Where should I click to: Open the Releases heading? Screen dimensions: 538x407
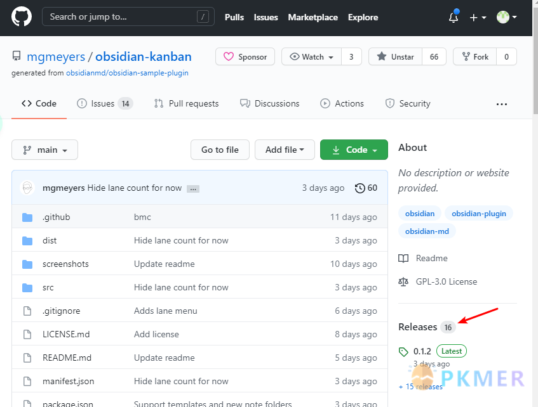pyautogui.click(x=417, y=327)
